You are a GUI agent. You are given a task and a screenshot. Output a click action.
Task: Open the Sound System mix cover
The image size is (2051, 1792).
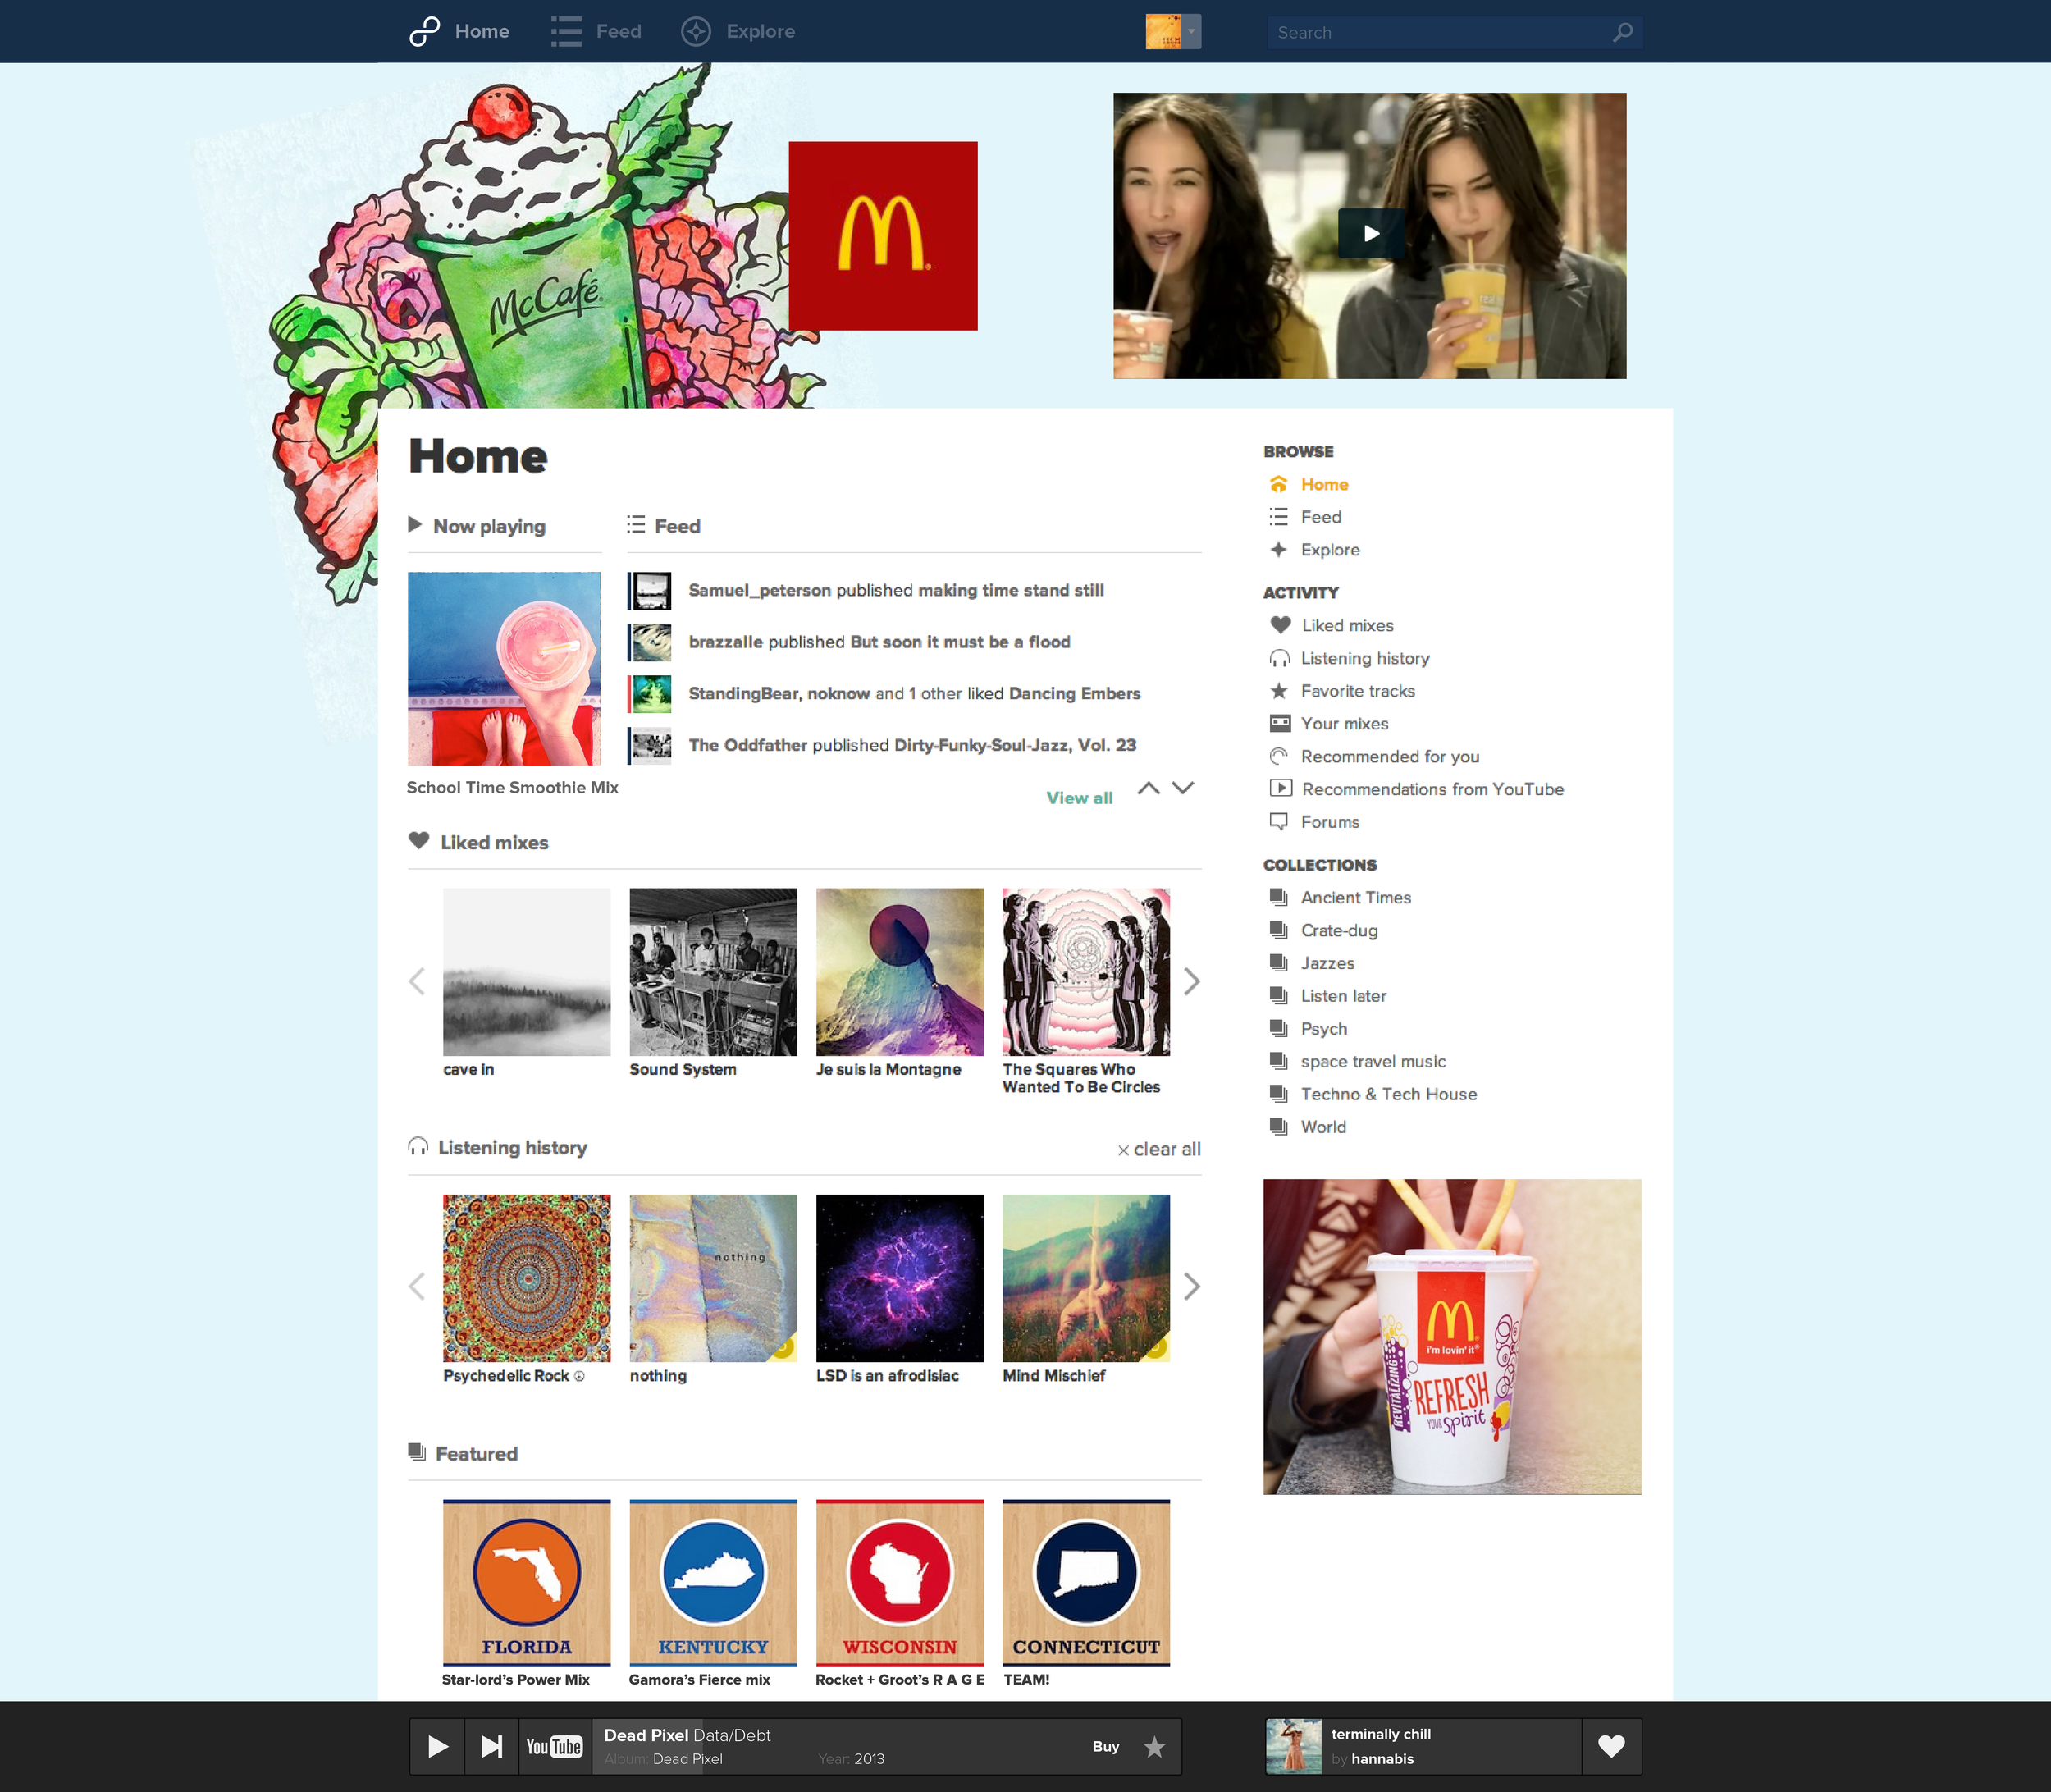click(713, 972)
